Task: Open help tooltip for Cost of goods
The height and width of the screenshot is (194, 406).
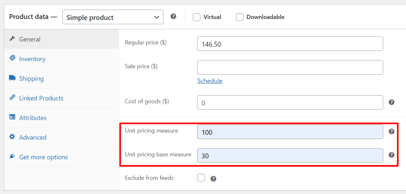Action: 391,102
